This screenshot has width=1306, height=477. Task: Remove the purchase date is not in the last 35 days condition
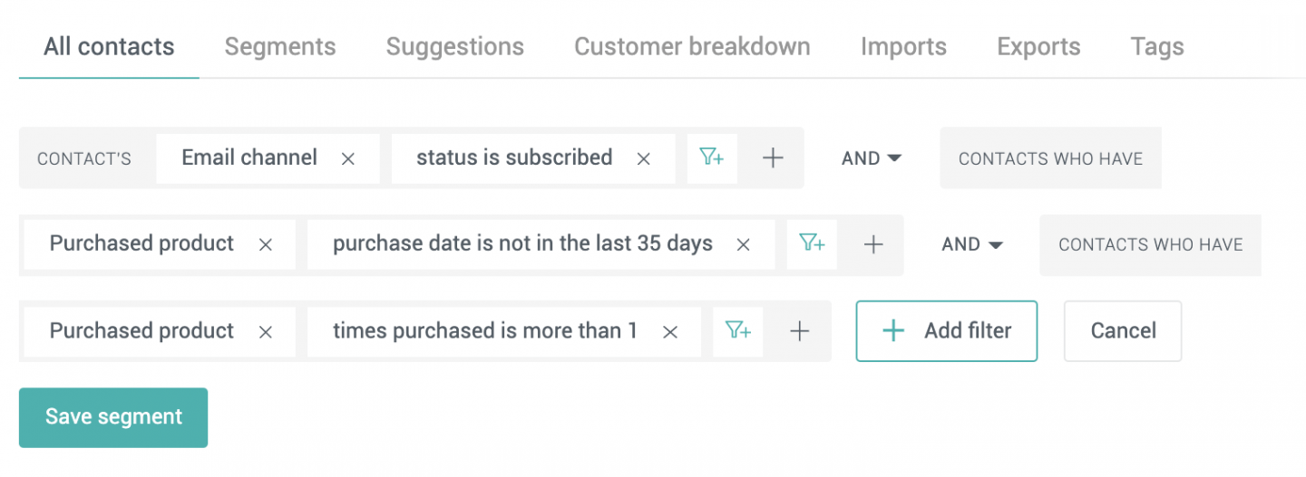coord(743,244)
